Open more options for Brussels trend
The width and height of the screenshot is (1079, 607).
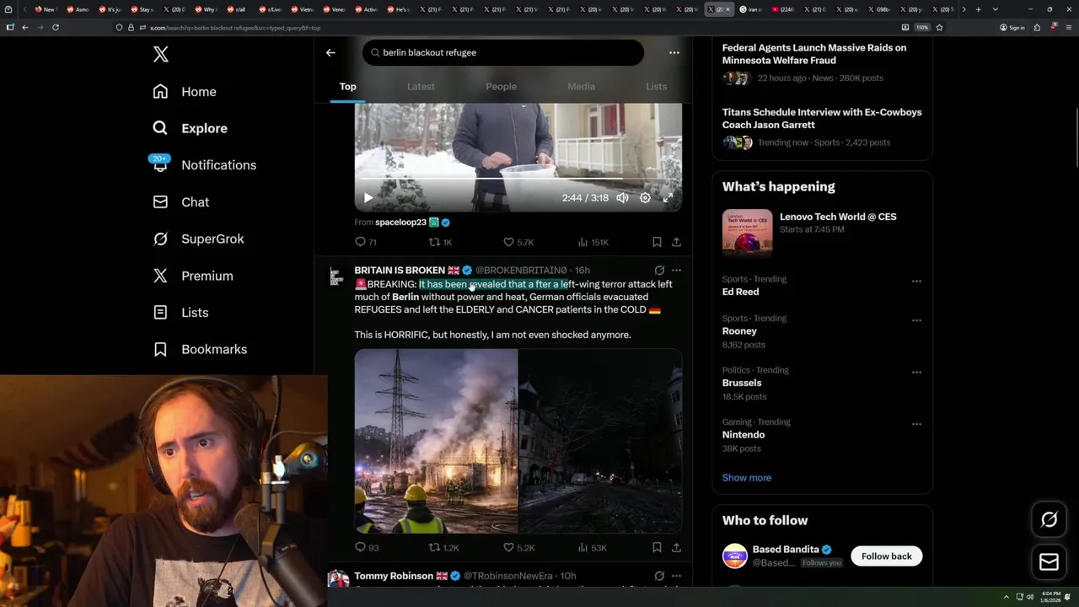(x=916, y=372)
